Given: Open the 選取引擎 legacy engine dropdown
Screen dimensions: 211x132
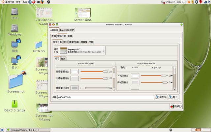Looking at the screenshot, I should tap(82, 50).
